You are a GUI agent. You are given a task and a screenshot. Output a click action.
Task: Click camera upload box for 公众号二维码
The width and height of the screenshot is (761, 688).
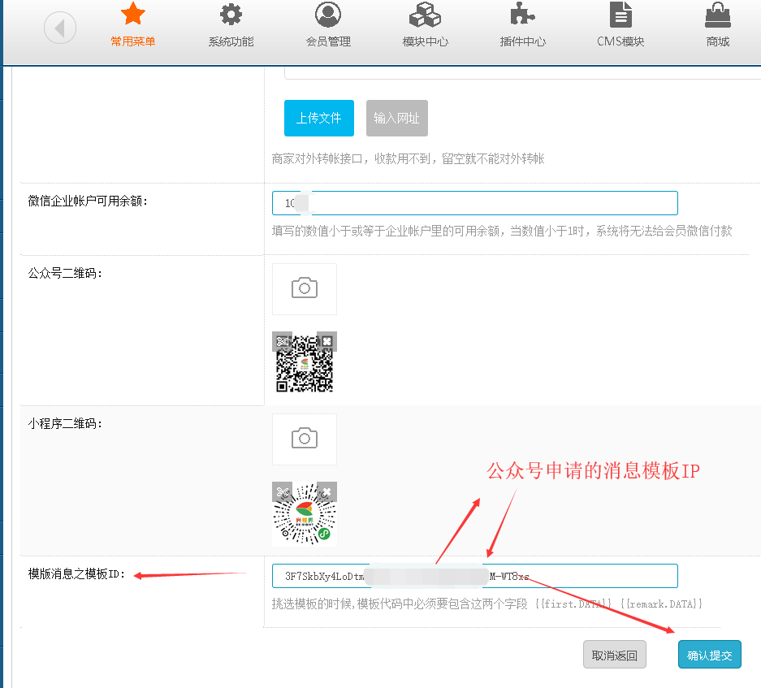(305, 288)
